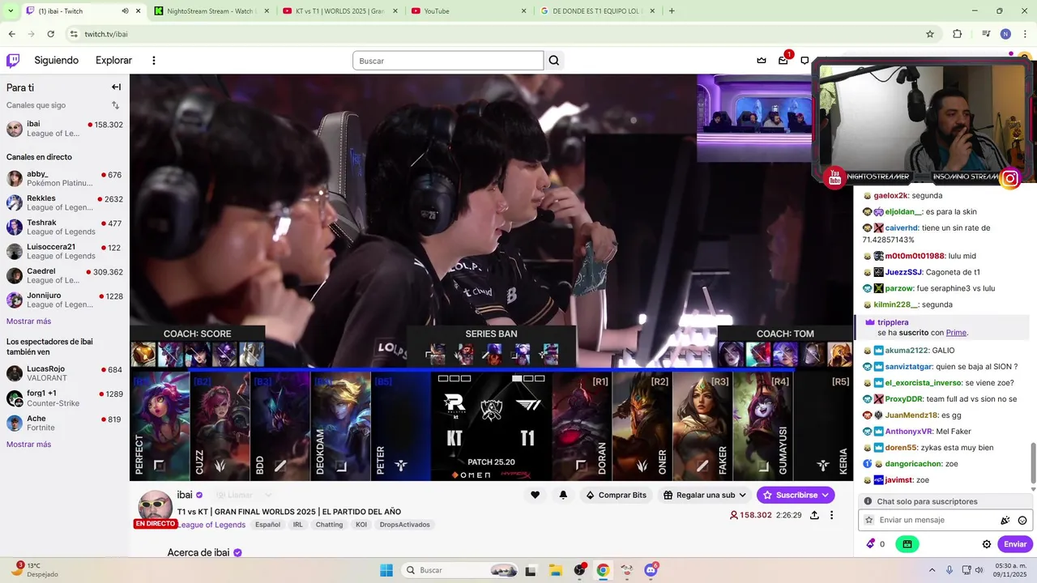Expand Mostrar más under viewers also watch
1037x583 pixels.
tap(28, 445)
